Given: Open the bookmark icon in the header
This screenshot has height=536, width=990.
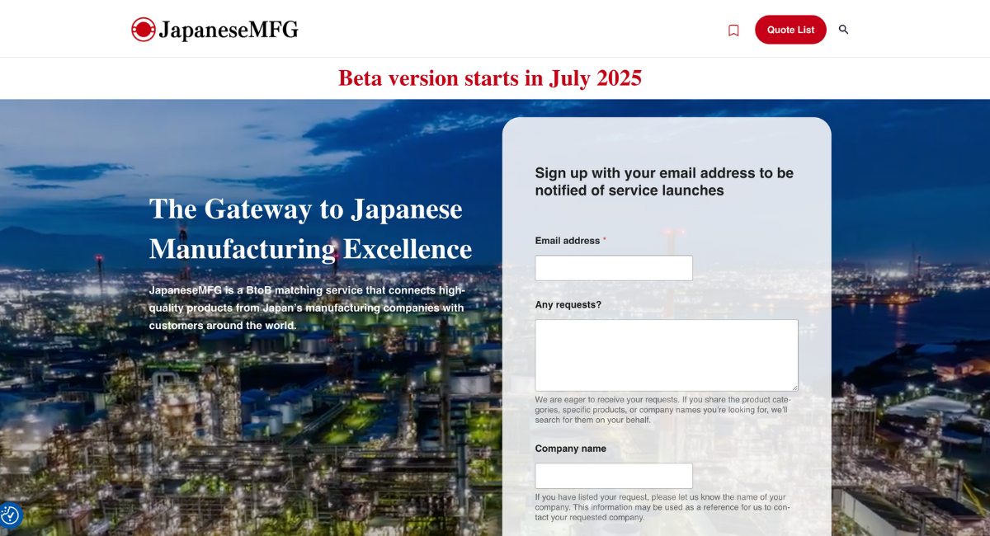Looking at the screenshot, I should click(733, 31).
